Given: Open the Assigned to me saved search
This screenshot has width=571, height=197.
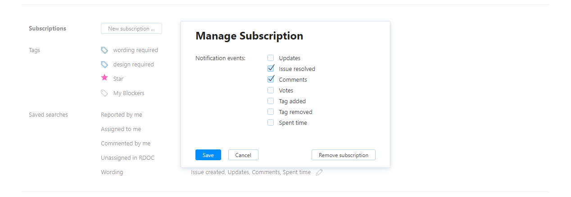Looking at the screenshot, I should 121,129.
